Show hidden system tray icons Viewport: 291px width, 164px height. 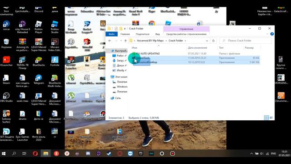click(251, 154)
